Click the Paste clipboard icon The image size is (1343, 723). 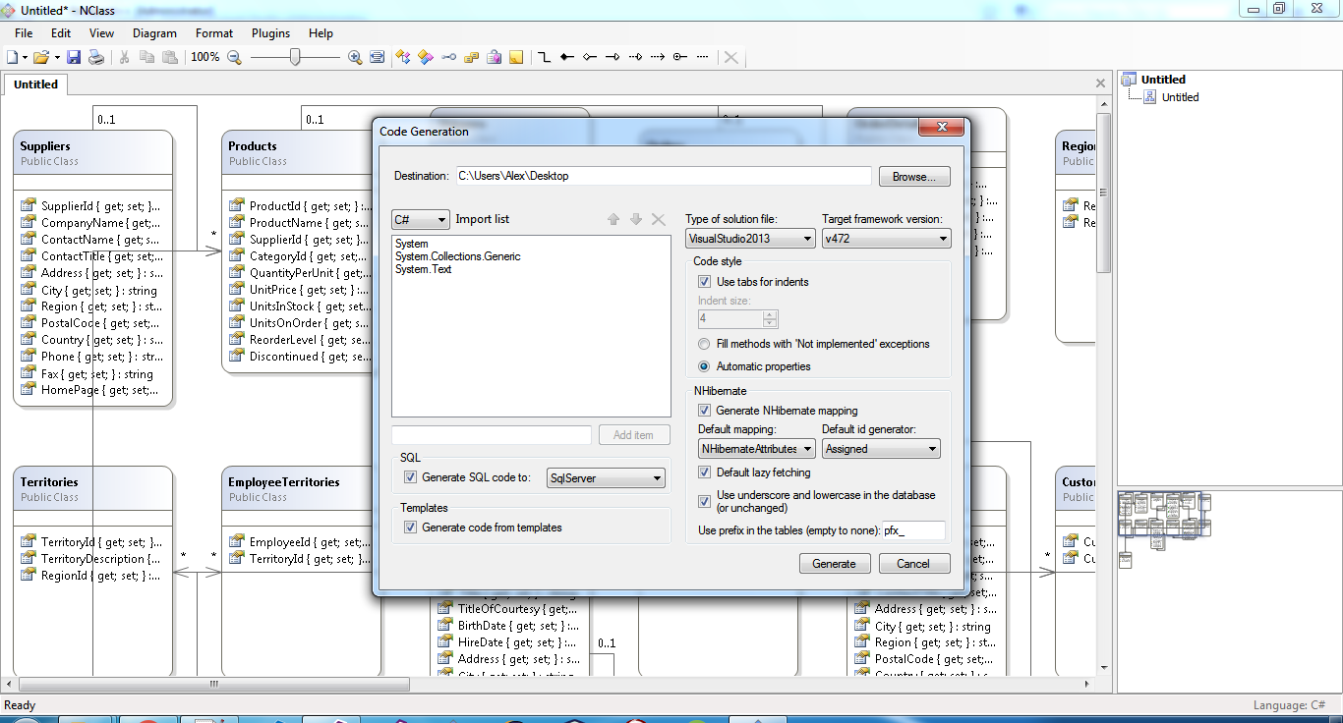tap(170, 57)
